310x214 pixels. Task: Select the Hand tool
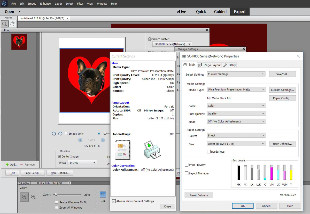click(12, 24)
